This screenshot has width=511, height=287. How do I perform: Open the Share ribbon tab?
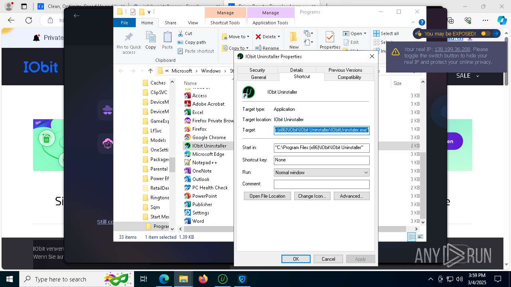click(x=170, y=23)
